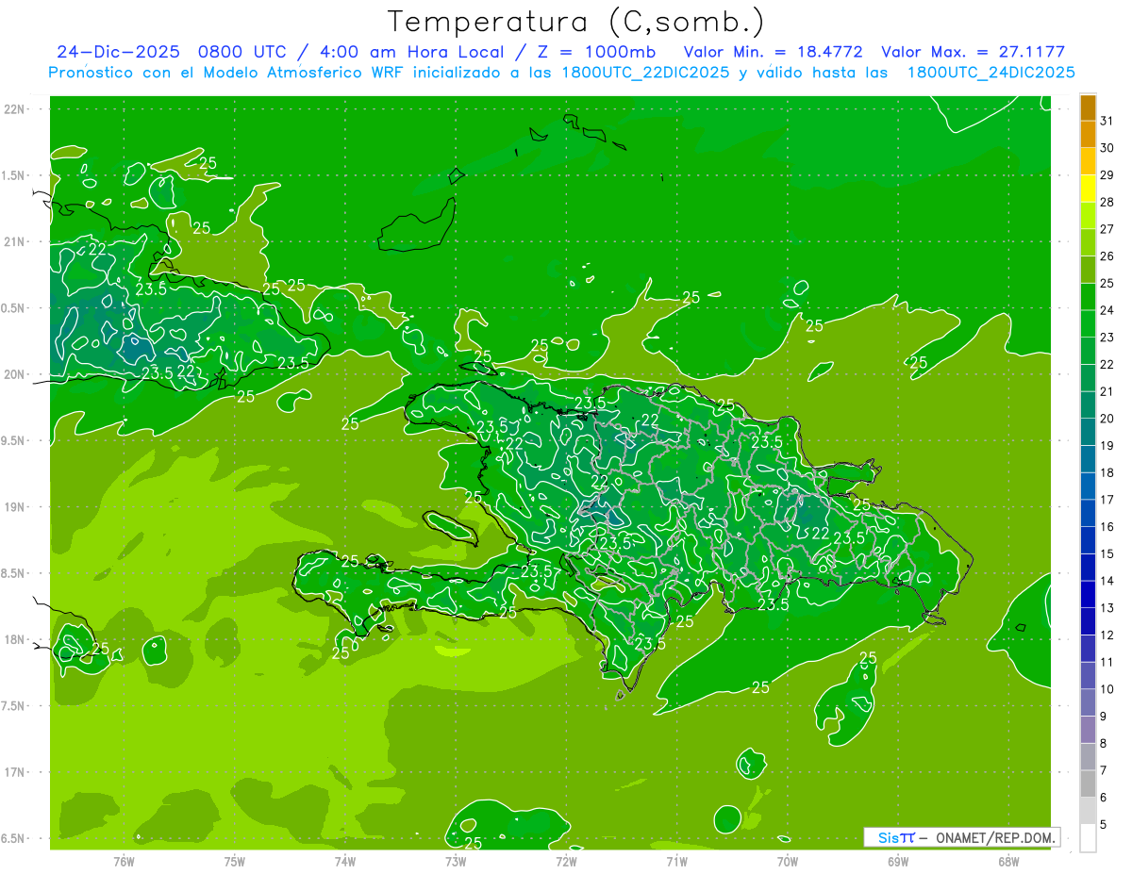Click the "70W" longitude axis label
The image size is (1132, 874).
pyautogui.click(x=787, y=861)
